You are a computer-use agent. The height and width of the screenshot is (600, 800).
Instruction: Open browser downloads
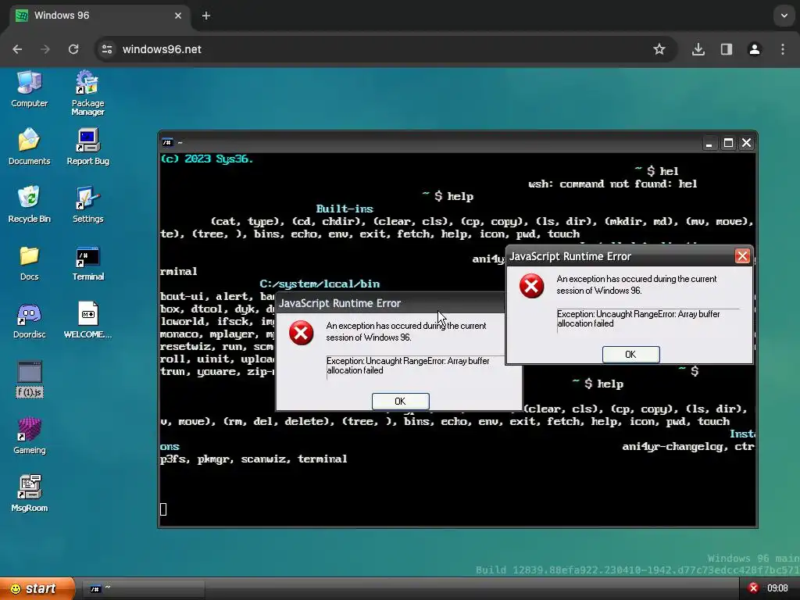point(698,49)
